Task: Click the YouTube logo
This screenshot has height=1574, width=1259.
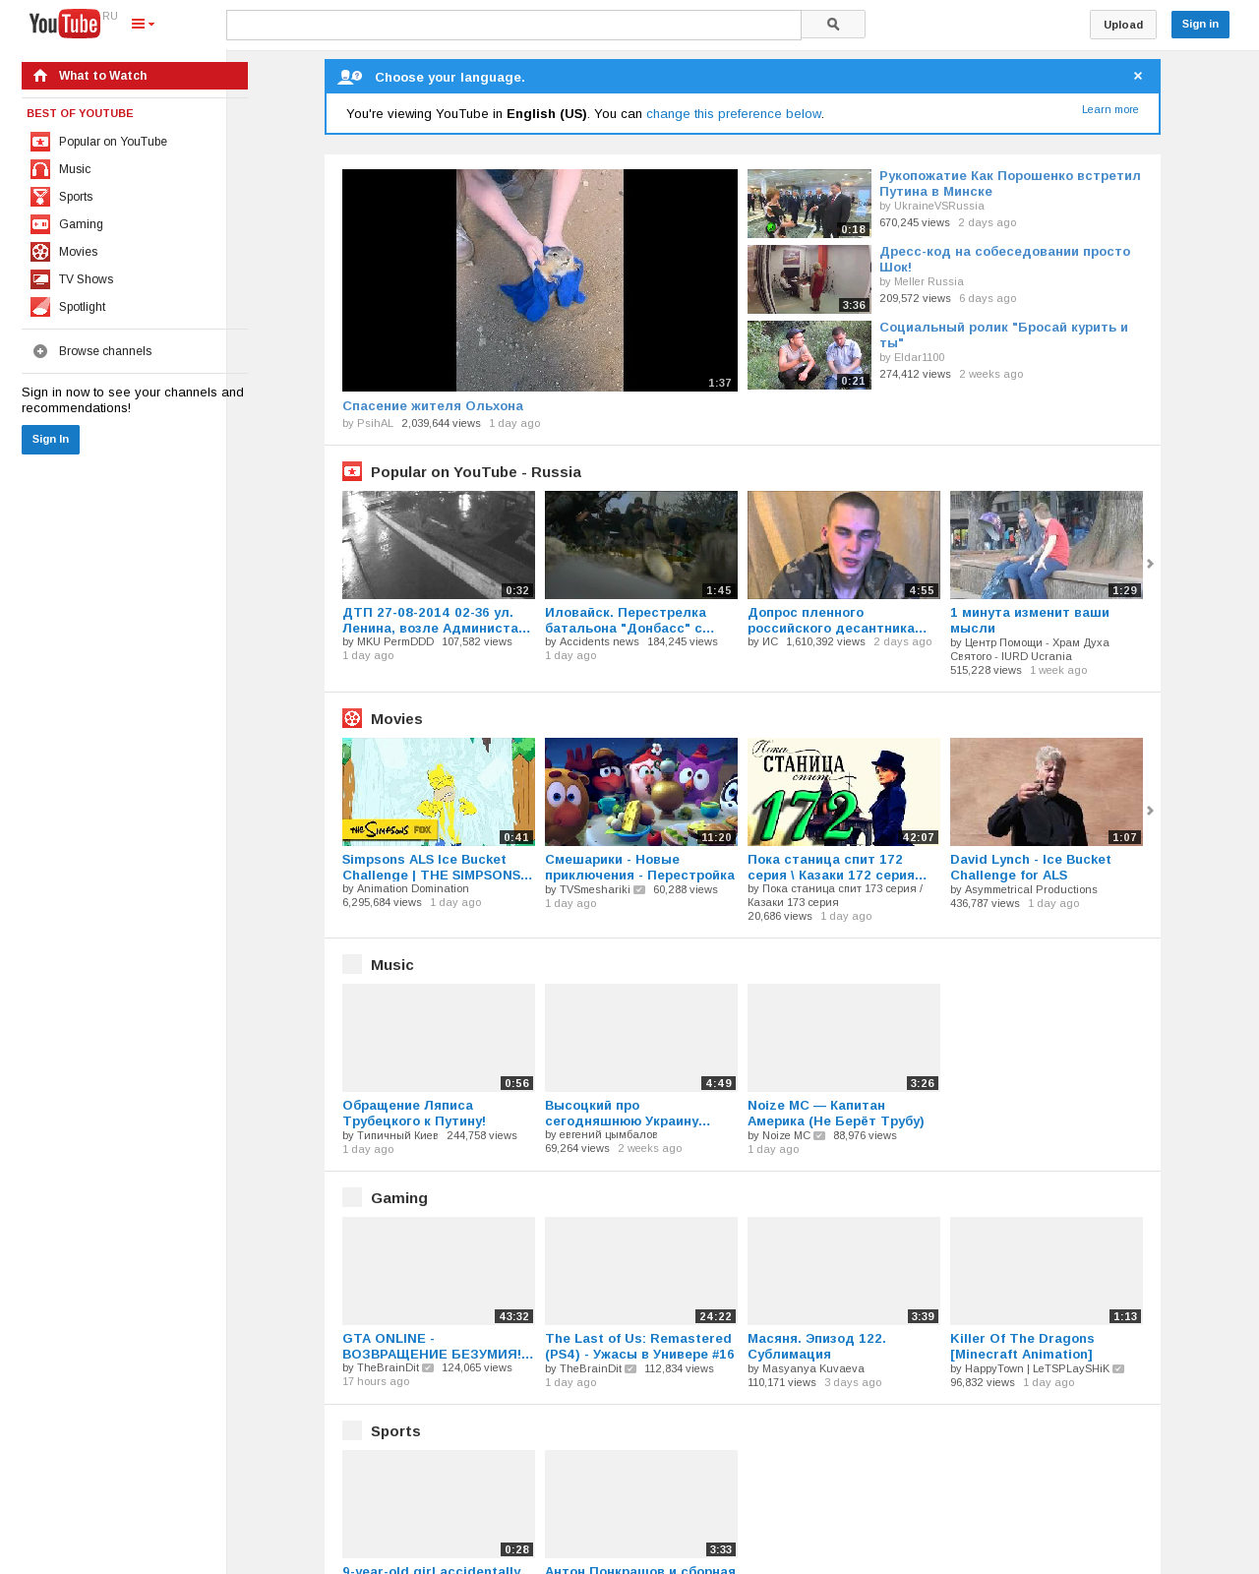Action: [x=64, y=24]
